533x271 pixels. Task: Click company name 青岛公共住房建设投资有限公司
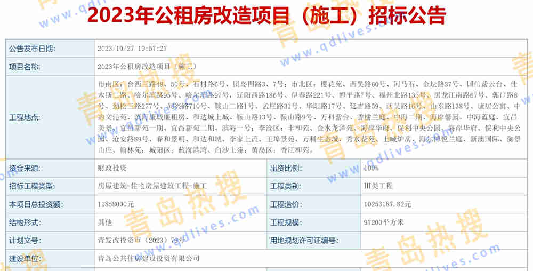tap(149, 258)
